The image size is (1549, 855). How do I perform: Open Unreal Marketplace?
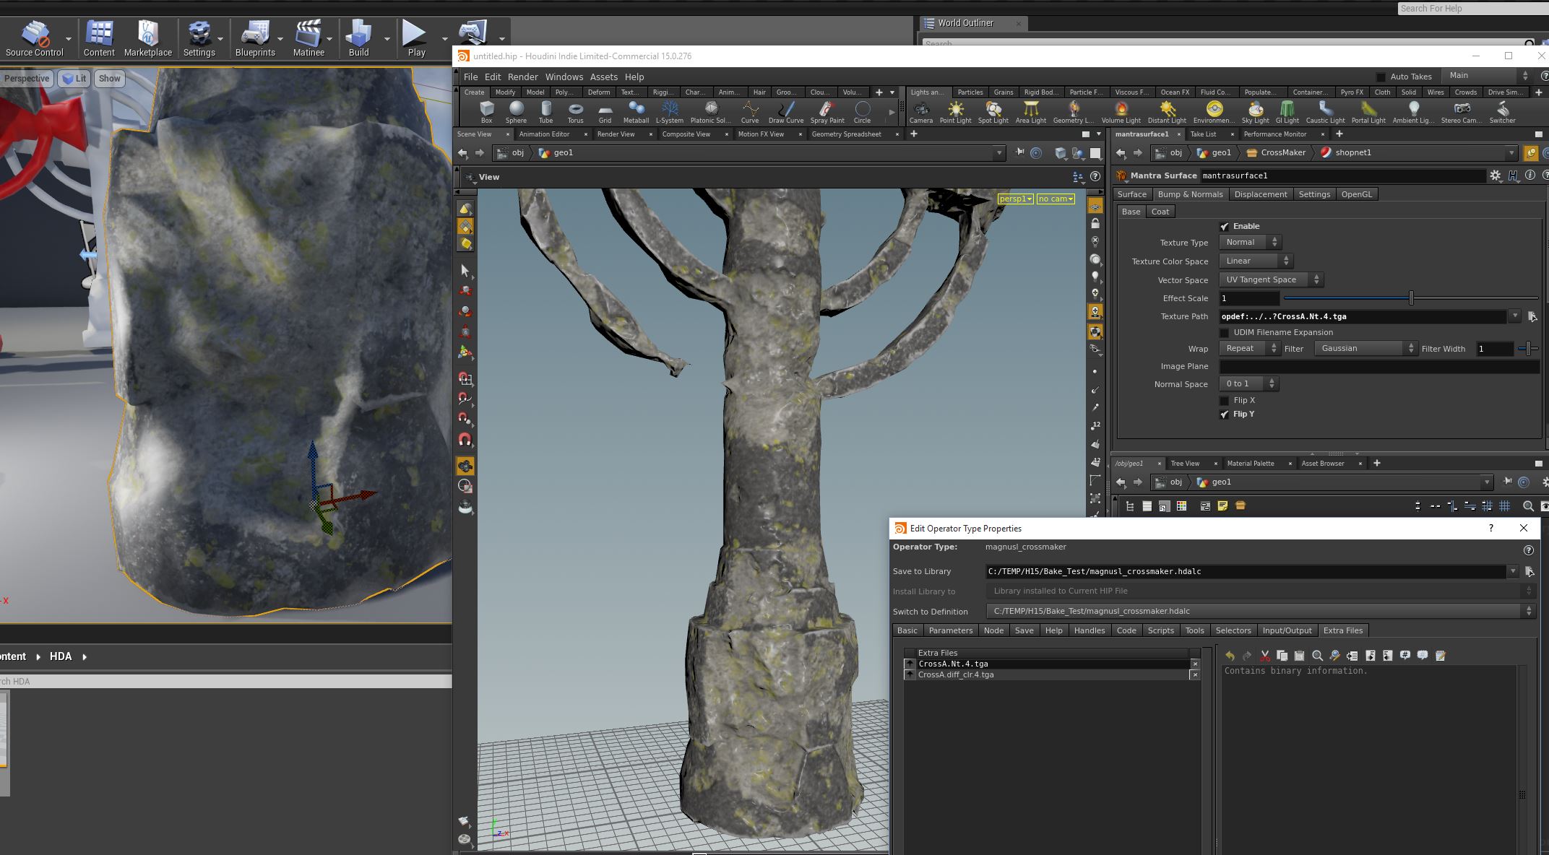(148, 39)
